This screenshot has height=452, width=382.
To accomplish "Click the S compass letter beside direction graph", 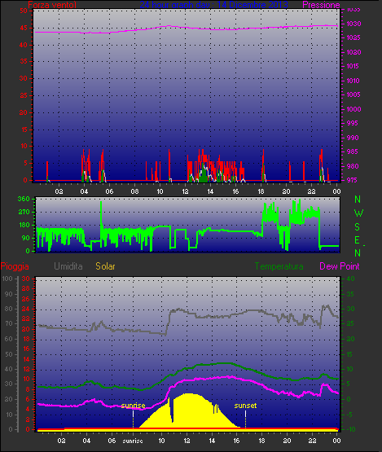I will pos(358,227).
